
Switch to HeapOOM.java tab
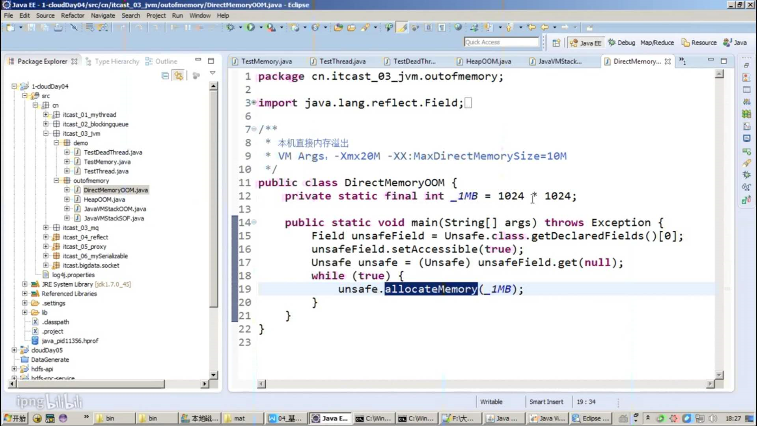488,62
